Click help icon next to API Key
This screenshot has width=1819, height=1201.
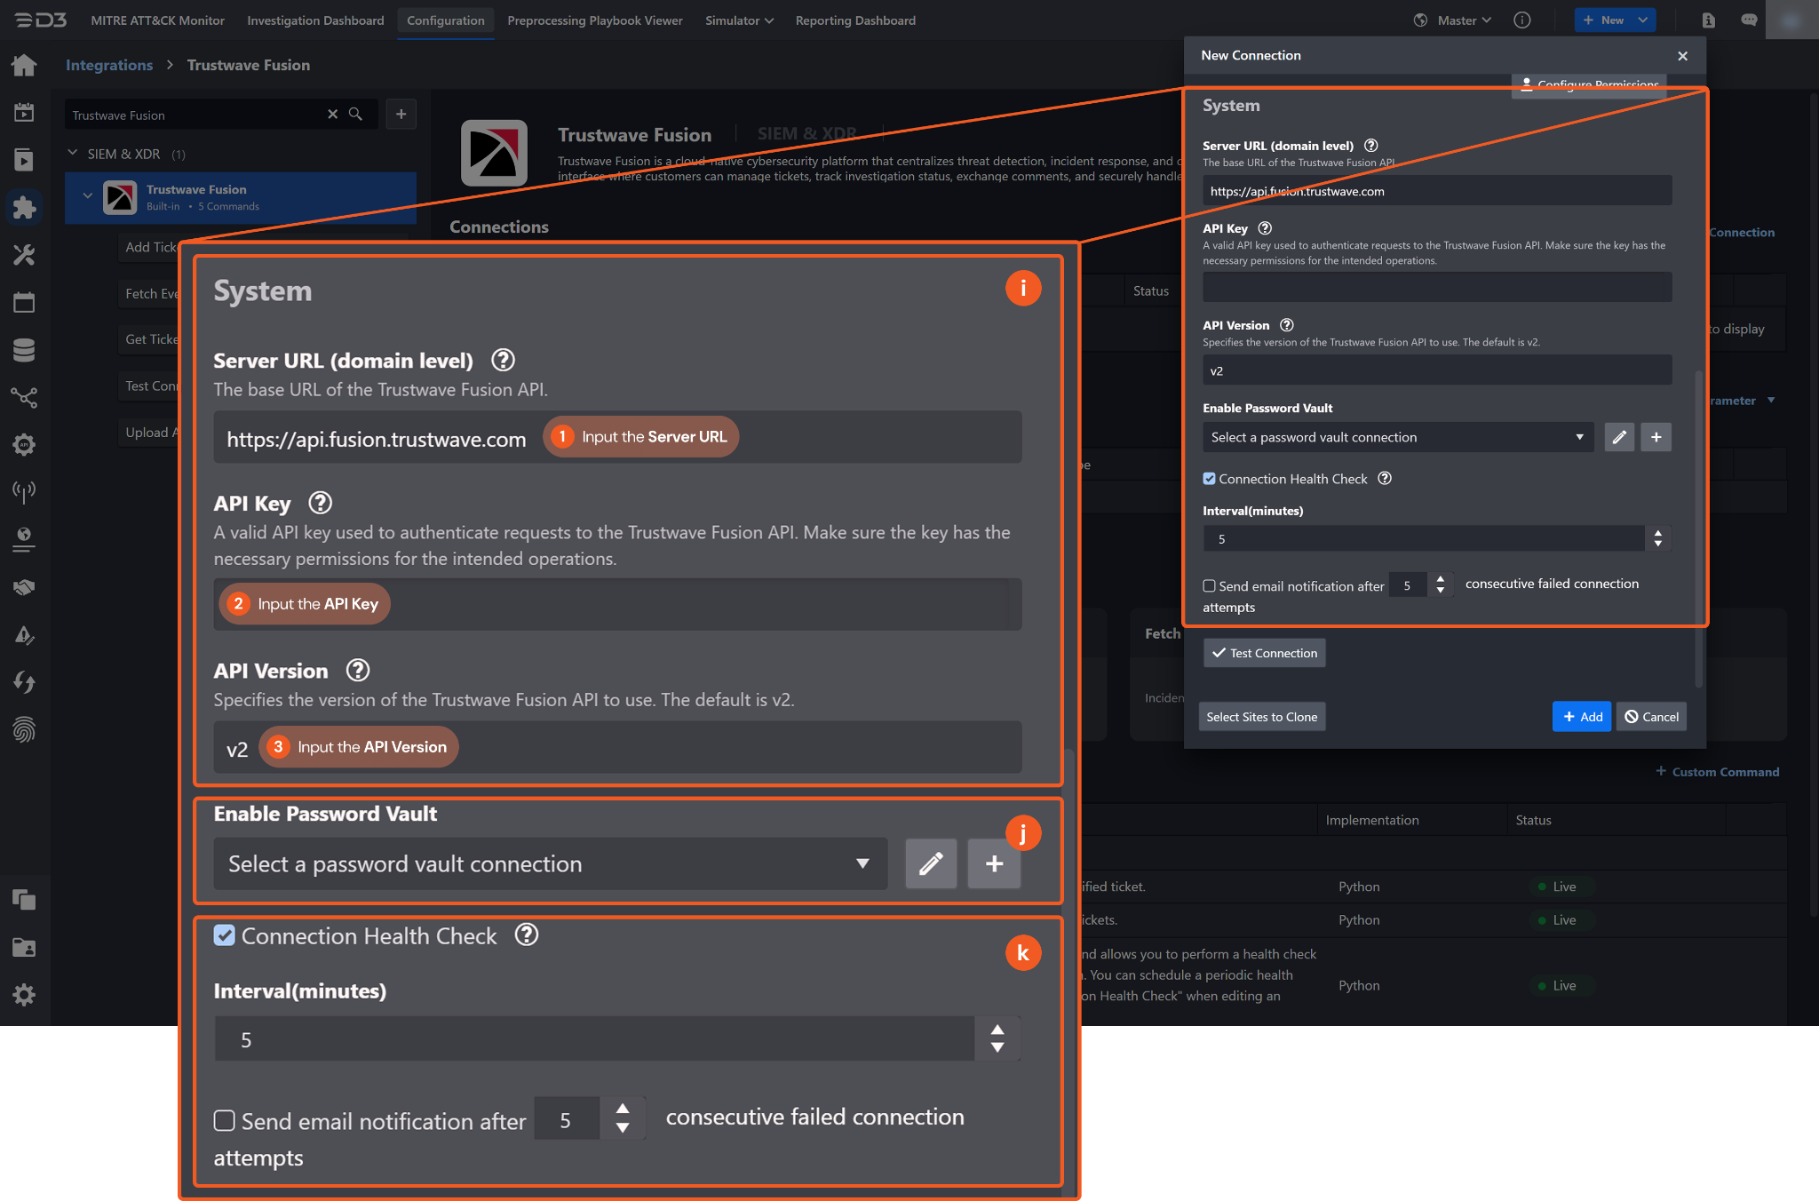coord(1265,228)
